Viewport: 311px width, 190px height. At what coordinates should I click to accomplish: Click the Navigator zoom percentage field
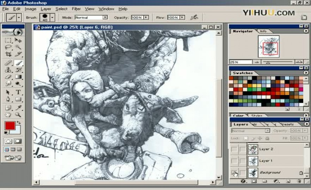(240, 62)
